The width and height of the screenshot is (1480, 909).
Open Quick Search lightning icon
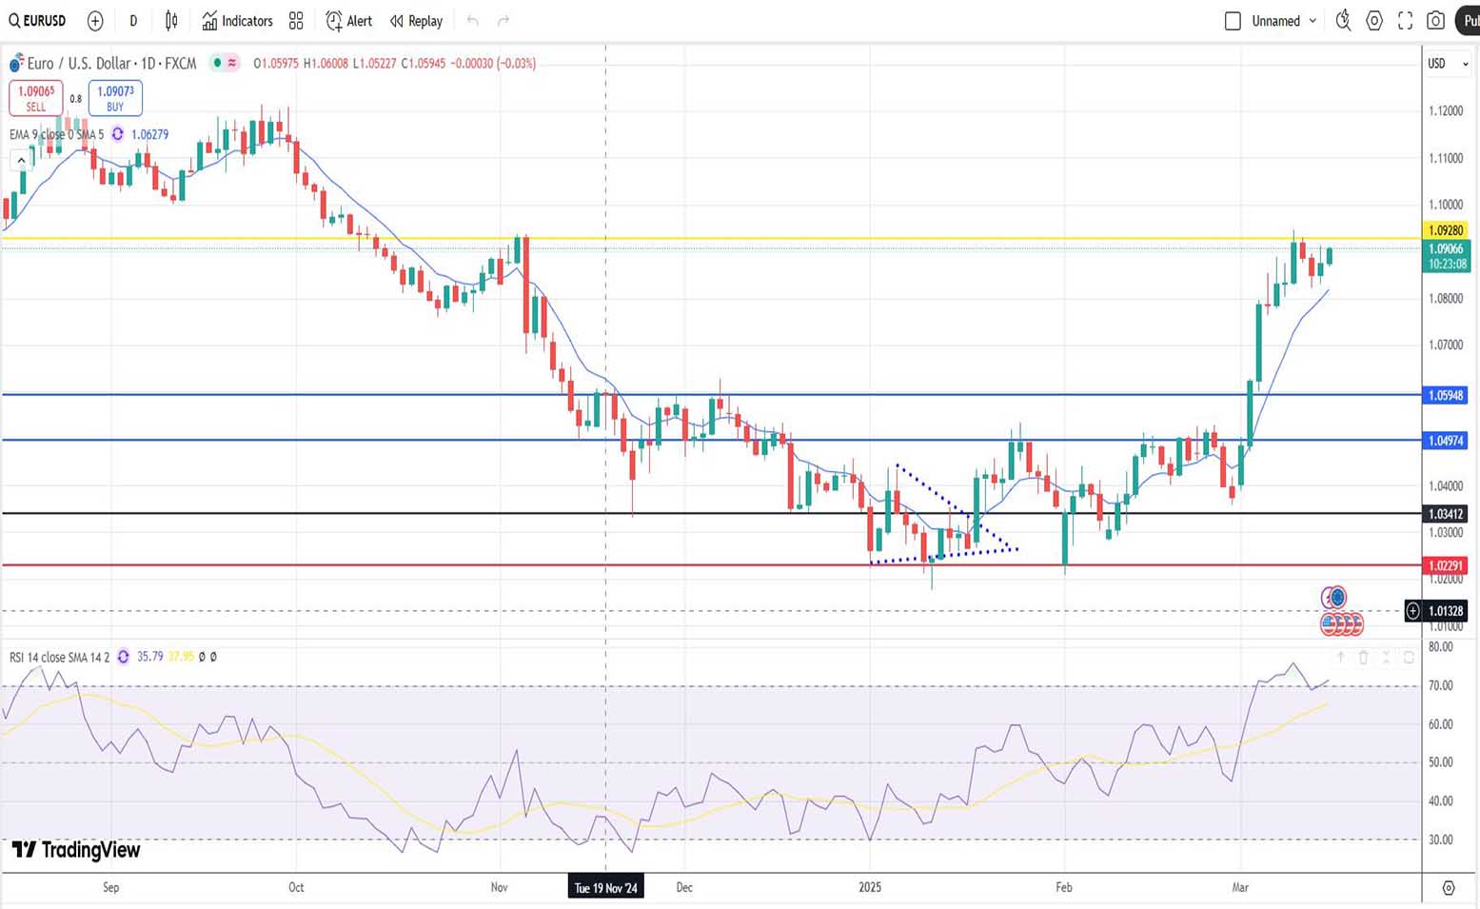[x=1343, y=21]
